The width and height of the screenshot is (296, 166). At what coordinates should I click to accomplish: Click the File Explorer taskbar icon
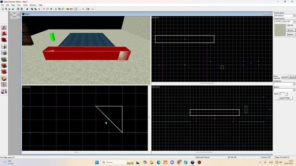(152, 162)
